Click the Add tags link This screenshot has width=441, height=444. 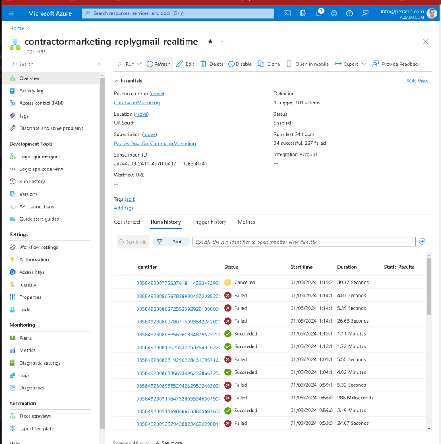tap(124, 208)
